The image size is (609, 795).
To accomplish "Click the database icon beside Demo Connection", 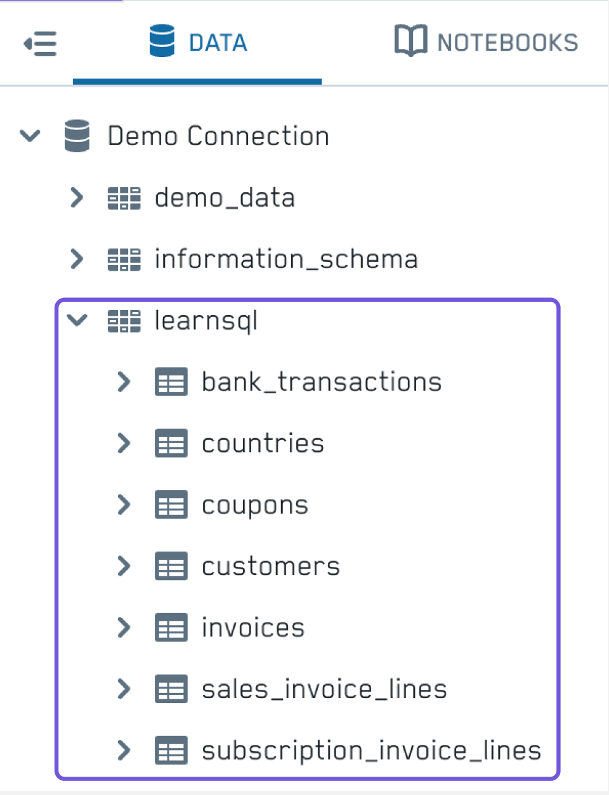I will pos(77,136).
